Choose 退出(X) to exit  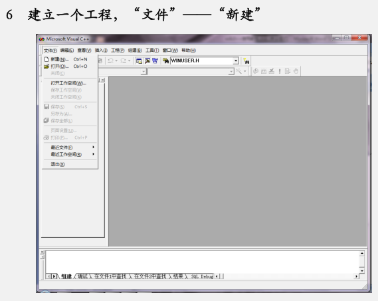pos(70,164)
